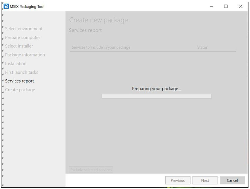
Task: Click the MSIX Packaging Tool app icon
Action: 6,6
